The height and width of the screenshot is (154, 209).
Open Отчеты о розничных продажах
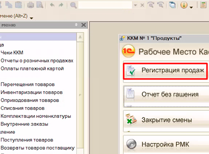pyautogui.click(x=37, y=61)
